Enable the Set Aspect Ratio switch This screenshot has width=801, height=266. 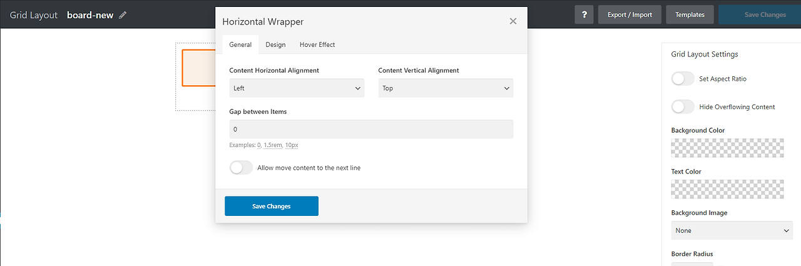pyautogui.click(x=683, y=79)
